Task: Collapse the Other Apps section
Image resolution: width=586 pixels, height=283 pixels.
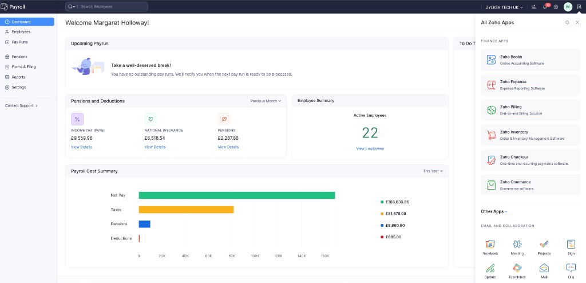Action: click(x=494, y=211)
